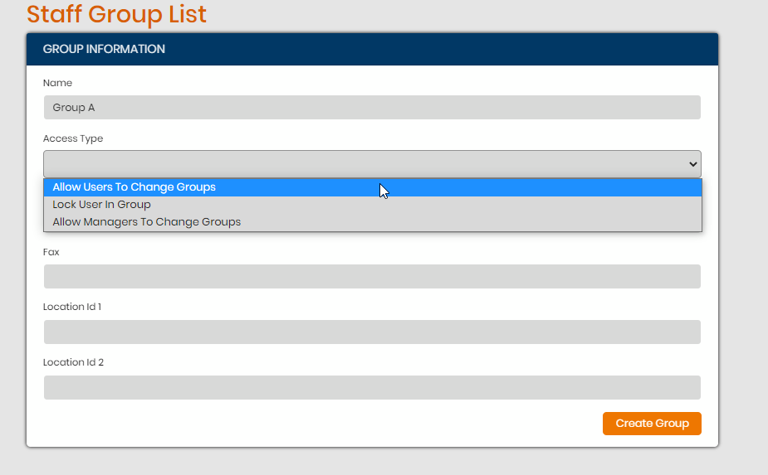This screenshot has width=768, height=475.
Task: Choose Lock User In Group option
Action: (372, 205)
